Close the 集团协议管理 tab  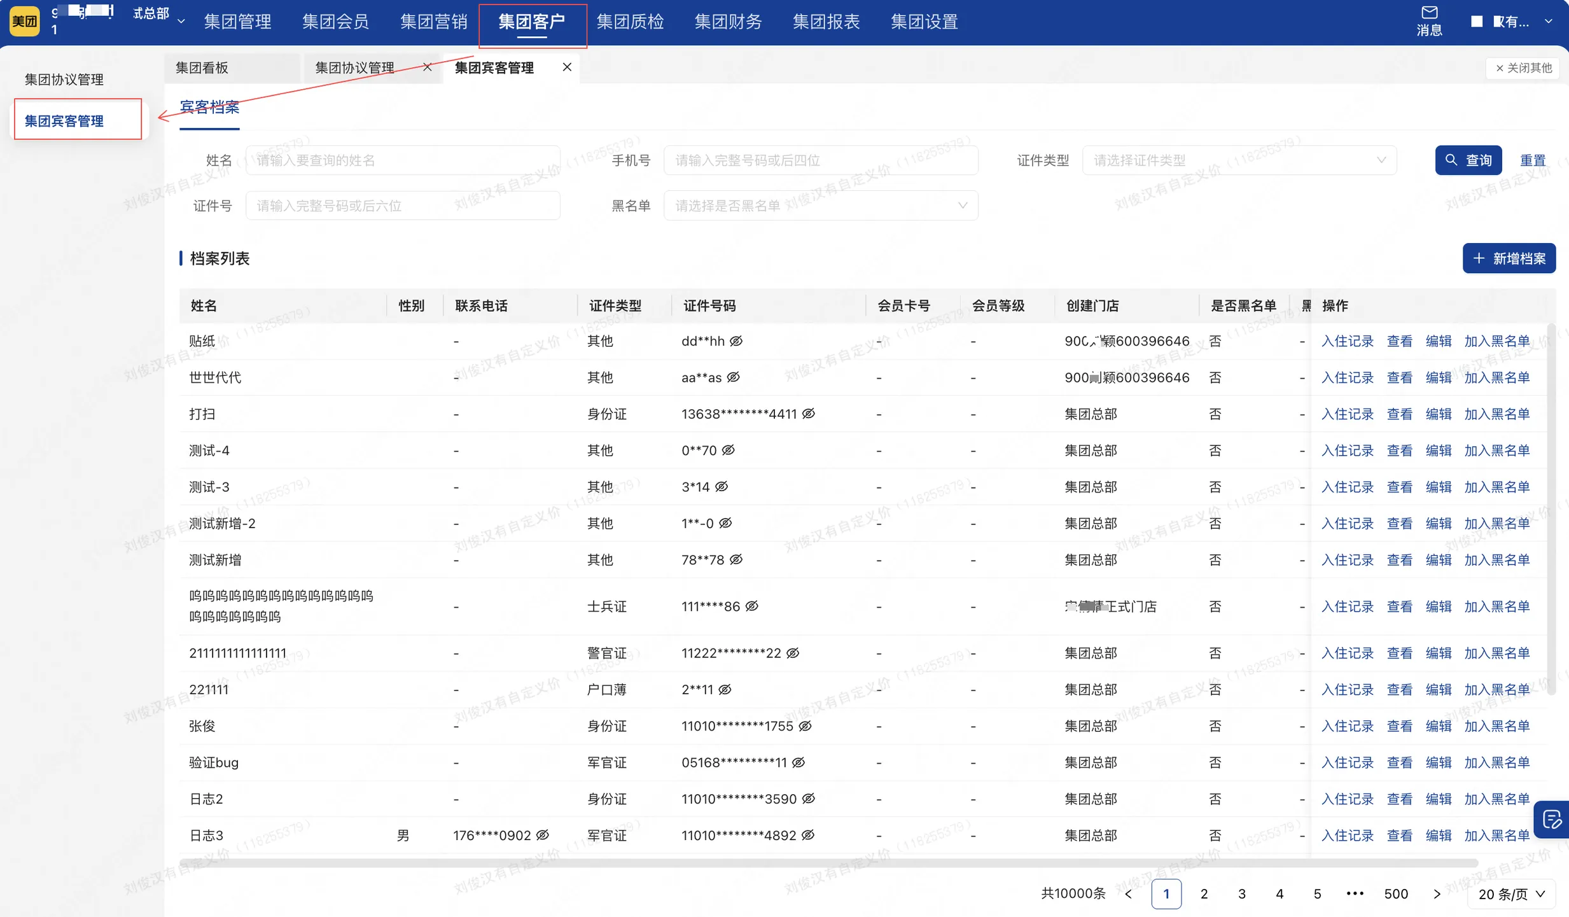[x=427, y=67]
